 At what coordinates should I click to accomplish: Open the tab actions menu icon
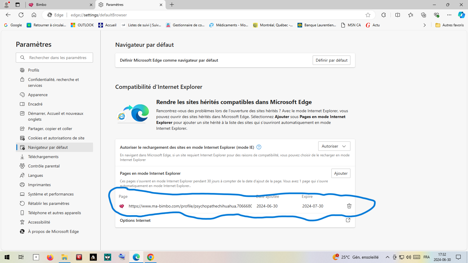18,5
